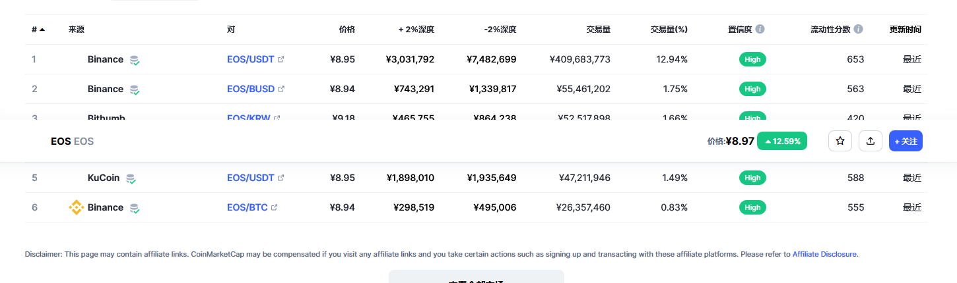The width and height of the screenshot is (957, 283).
Task: Click the Binance logo in row 6
Action: click(77, 207)
